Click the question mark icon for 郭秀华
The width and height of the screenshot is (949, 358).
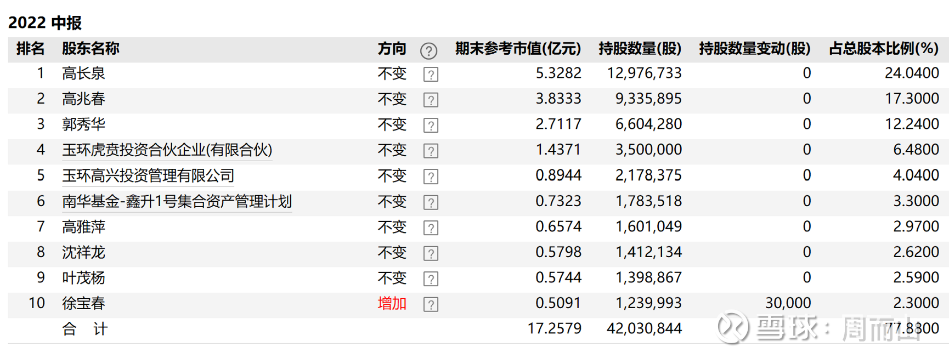431,126
